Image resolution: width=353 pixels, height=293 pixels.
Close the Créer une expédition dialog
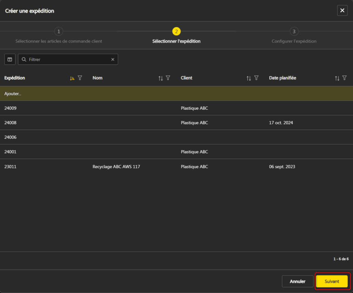pyautogui.click(x=342, y=11)
